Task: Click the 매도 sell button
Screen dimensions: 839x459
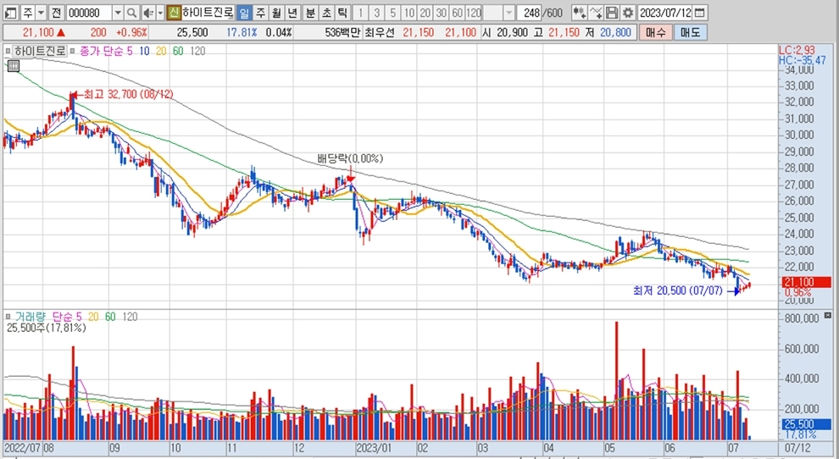Action: pos(690,32)
